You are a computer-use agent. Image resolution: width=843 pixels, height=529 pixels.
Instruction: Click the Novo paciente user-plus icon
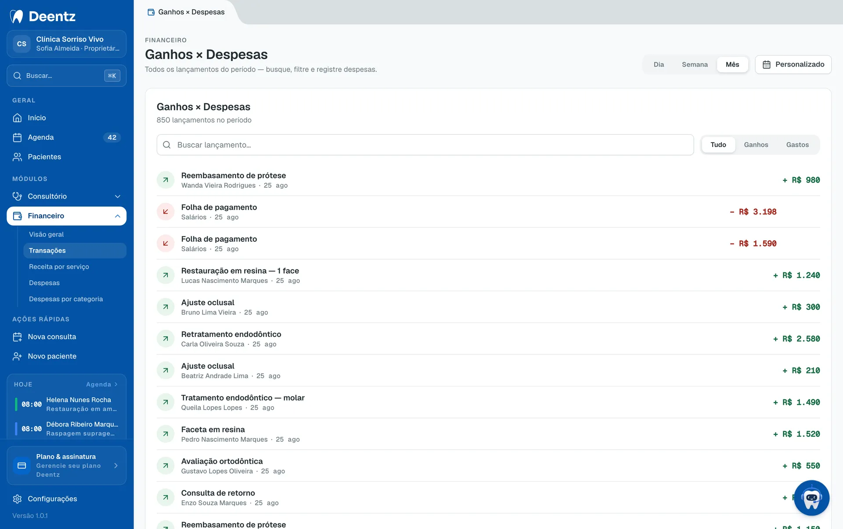17,356
